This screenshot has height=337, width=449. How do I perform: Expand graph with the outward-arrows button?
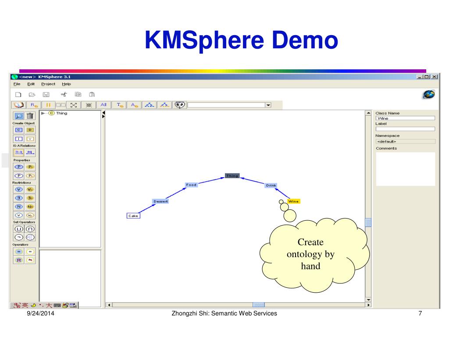tap(74, 105)
